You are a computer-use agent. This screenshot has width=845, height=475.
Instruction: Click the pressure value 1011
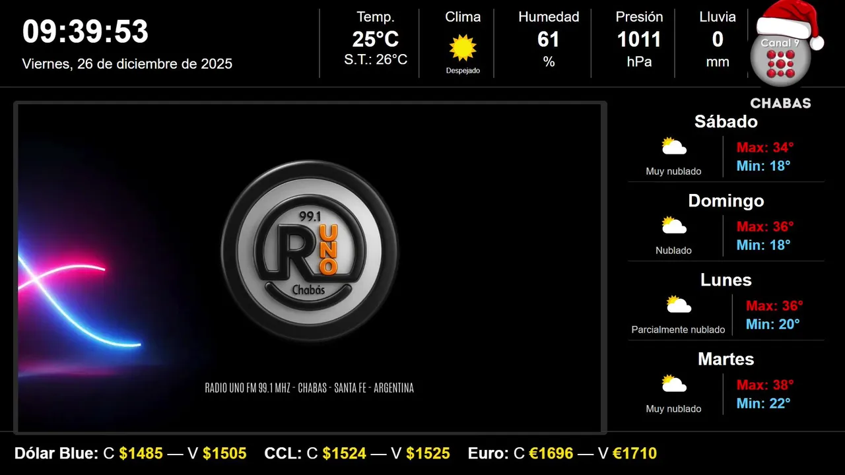[x=639, y=40]
